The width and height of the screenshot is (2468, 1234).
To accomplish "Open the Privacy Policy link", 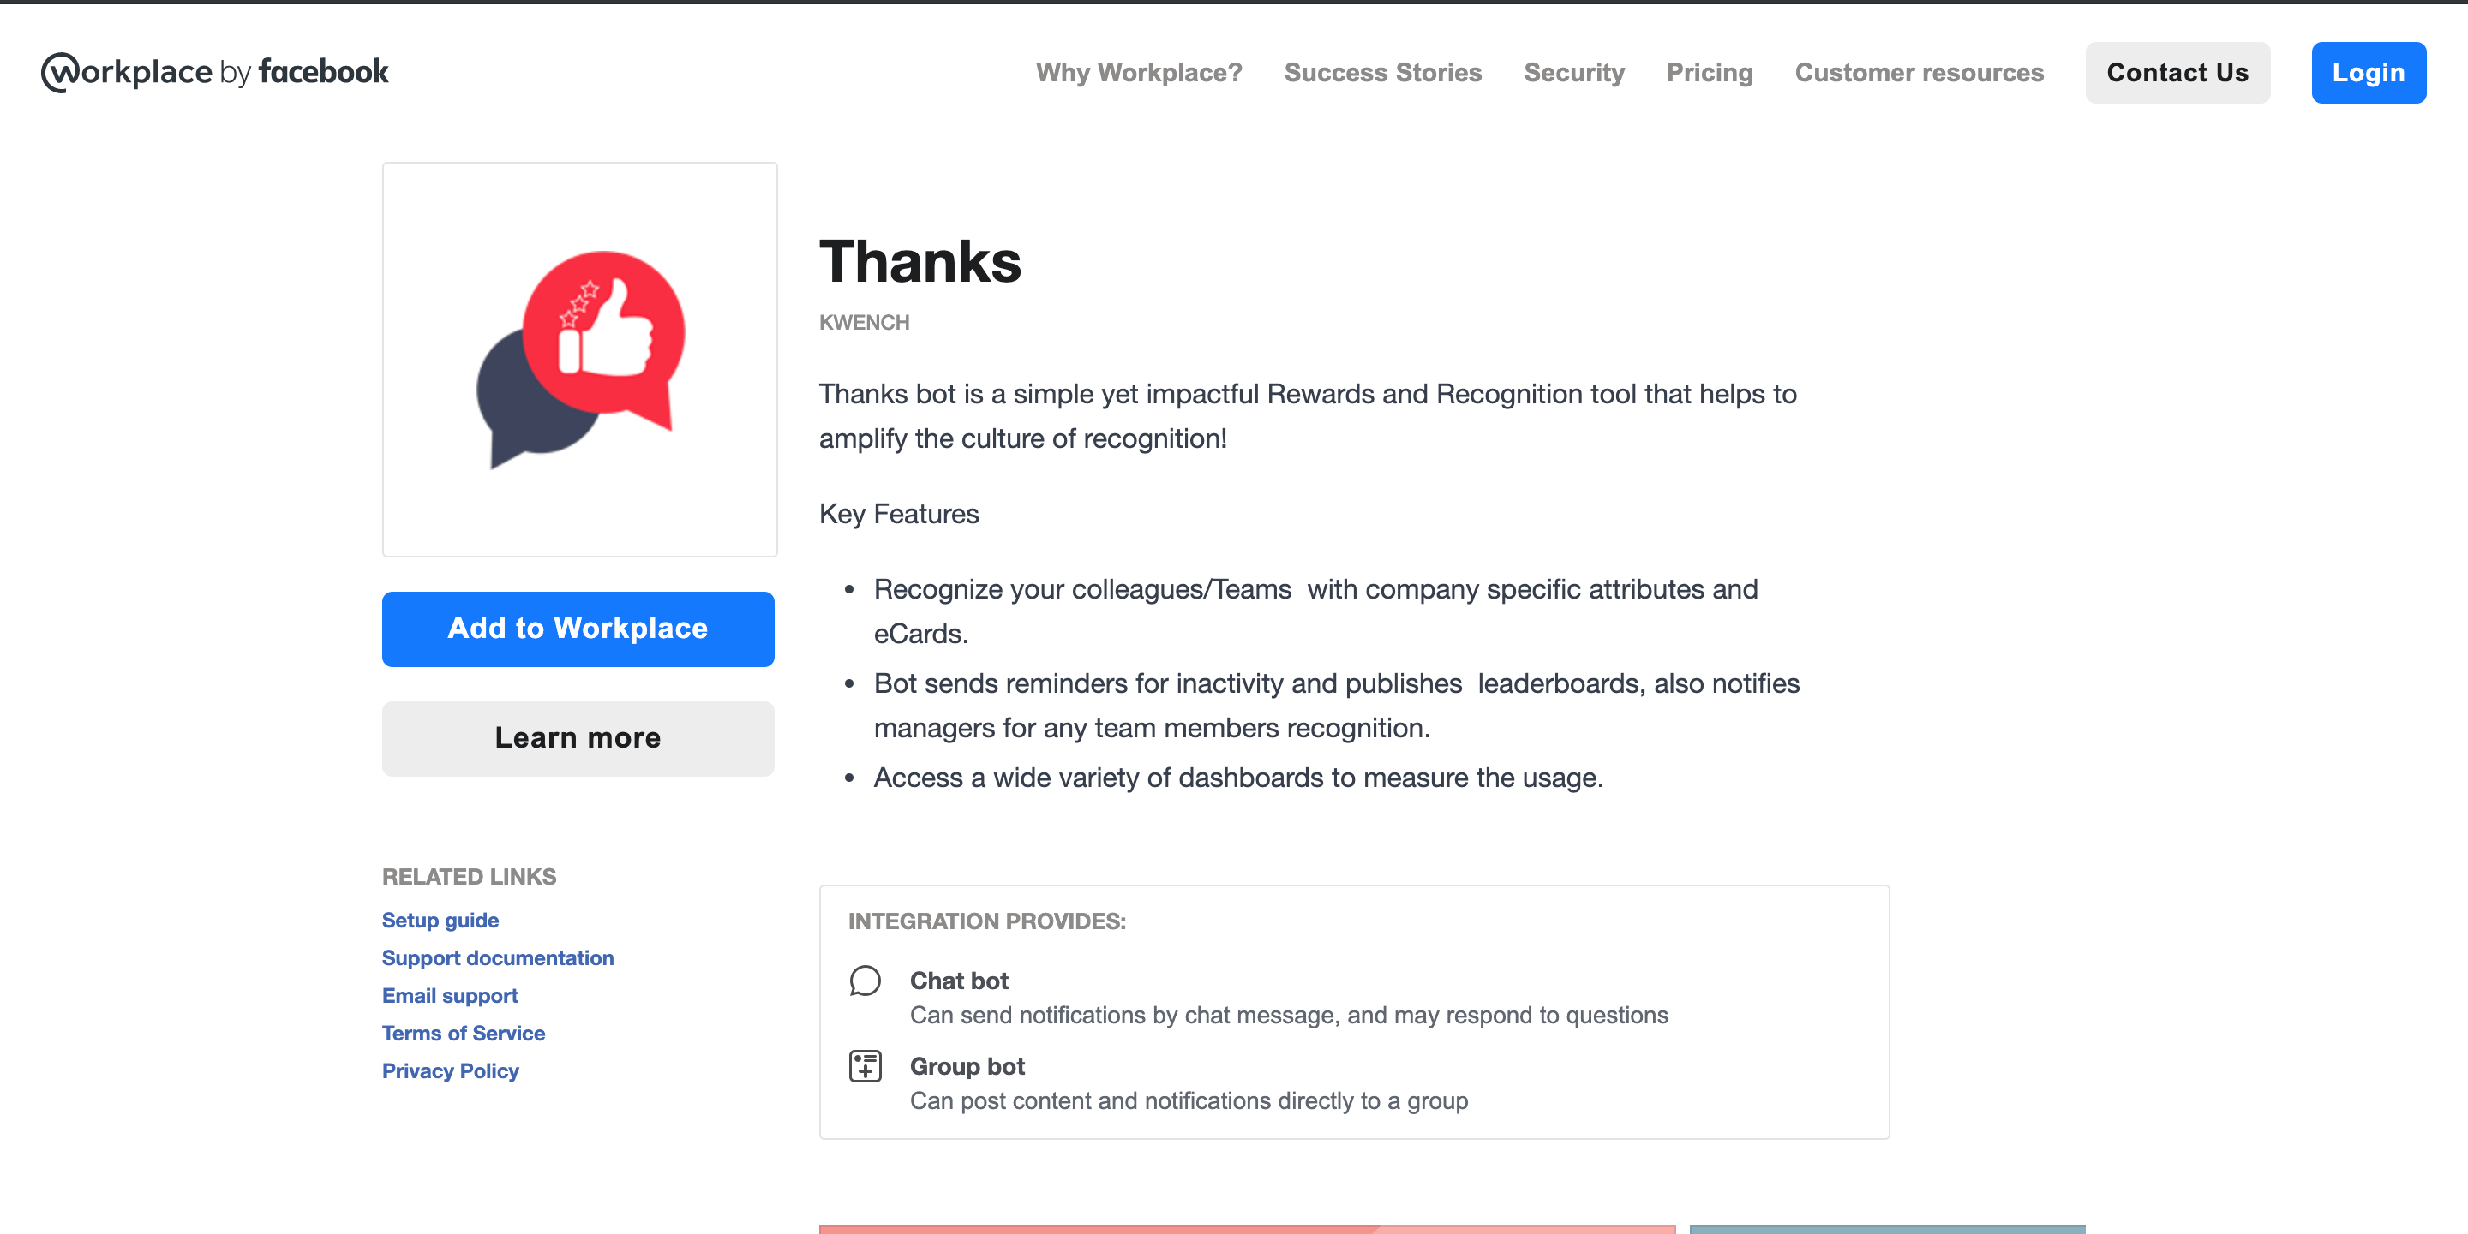I will click(450, 1070).
